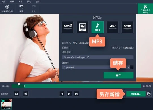Image resolution: width=153 pixels, height=110 pixels.
Task: Click the middle of the green timeline bar
Action: pyautogui.click(x=76, y=86)
